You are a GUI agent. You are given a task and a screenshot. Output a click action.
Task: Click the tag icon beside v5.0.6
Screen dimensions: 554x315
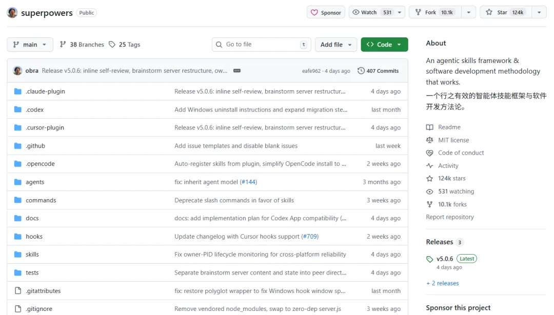430,259
